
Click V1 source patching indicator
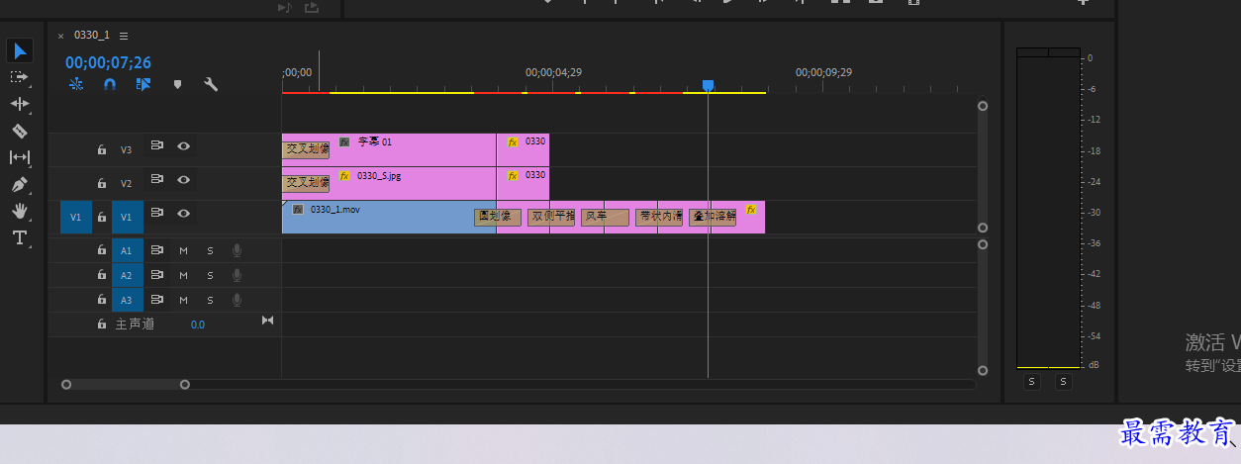75,217
